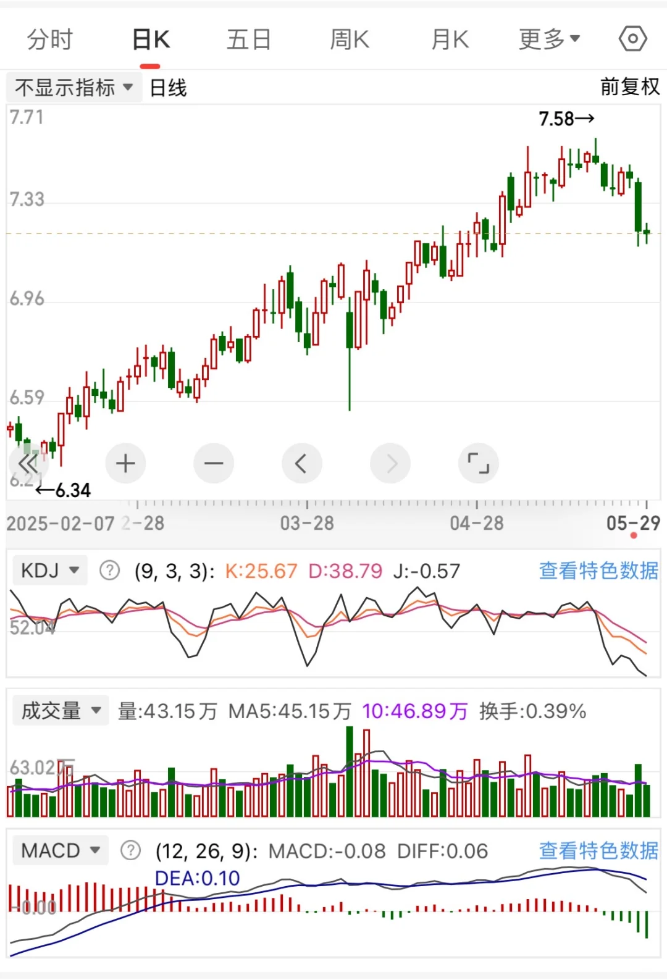Zoom out chart with minus button
This screenshot has height=980, width=667.
214,463
